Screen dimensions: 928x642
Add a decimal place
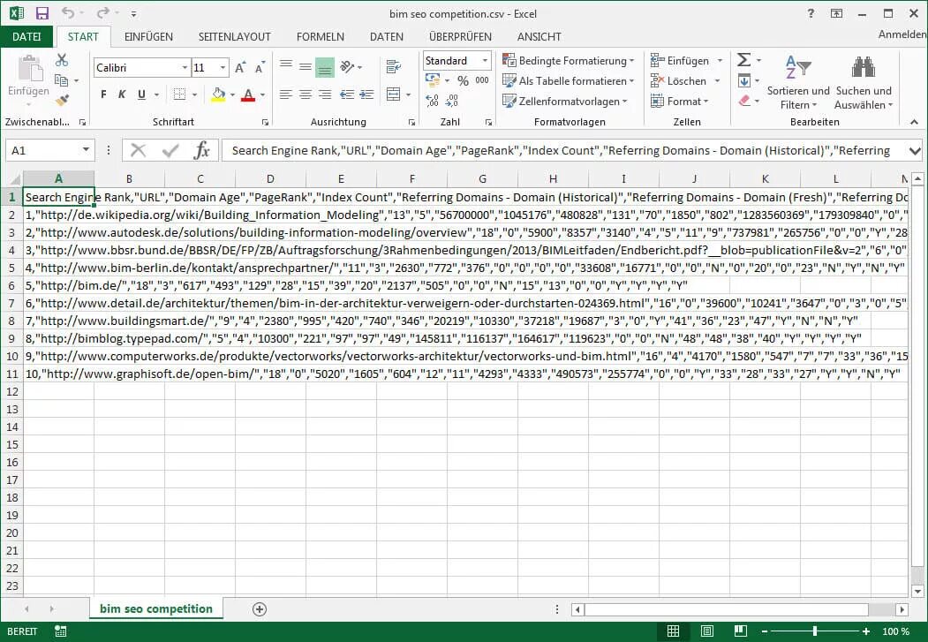click(x=433, y=101)
